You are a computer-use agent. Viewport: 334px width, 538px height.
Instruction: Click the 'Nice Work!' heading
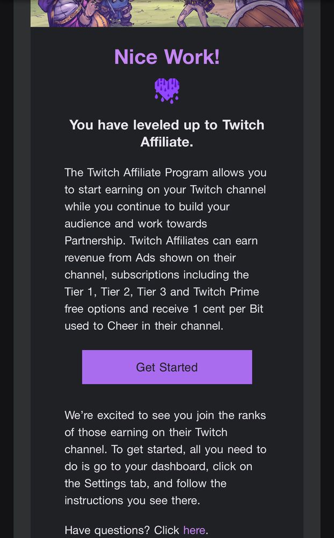[167, 56]
